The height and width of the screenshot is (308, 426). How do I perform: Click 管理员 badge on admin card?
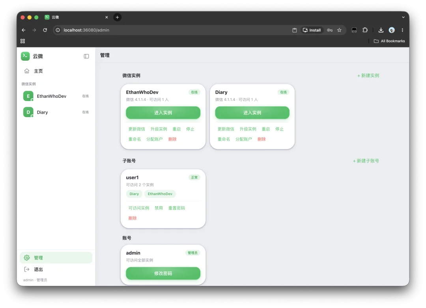(x=192, y=253)
